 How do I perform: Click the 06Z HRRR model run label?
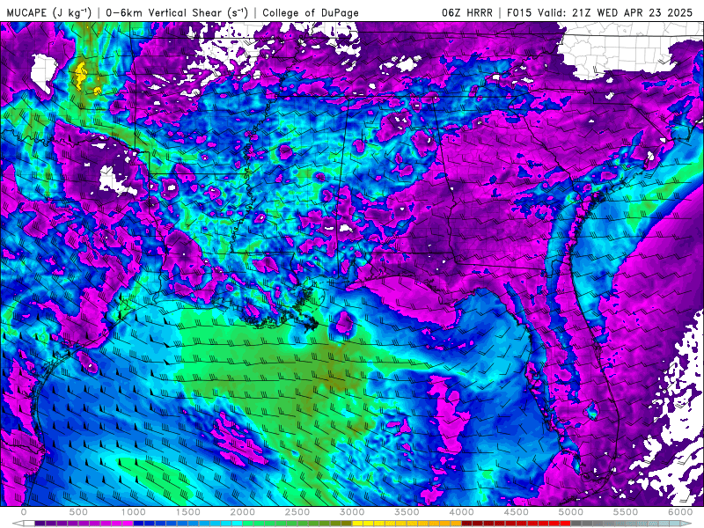point(466,12)
